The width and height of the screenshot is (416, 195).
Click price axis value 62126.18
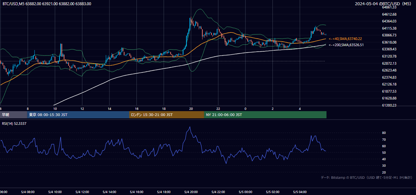click(x=389, y=84)
